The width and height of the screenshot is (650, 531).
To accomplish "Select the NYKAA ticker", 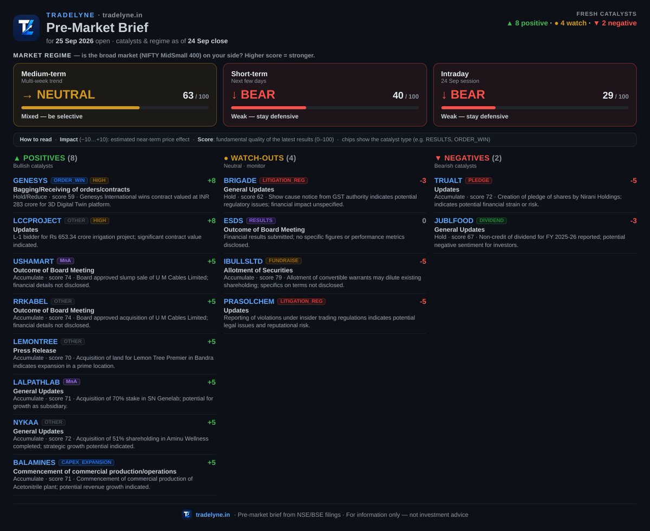I will [25, 422].
